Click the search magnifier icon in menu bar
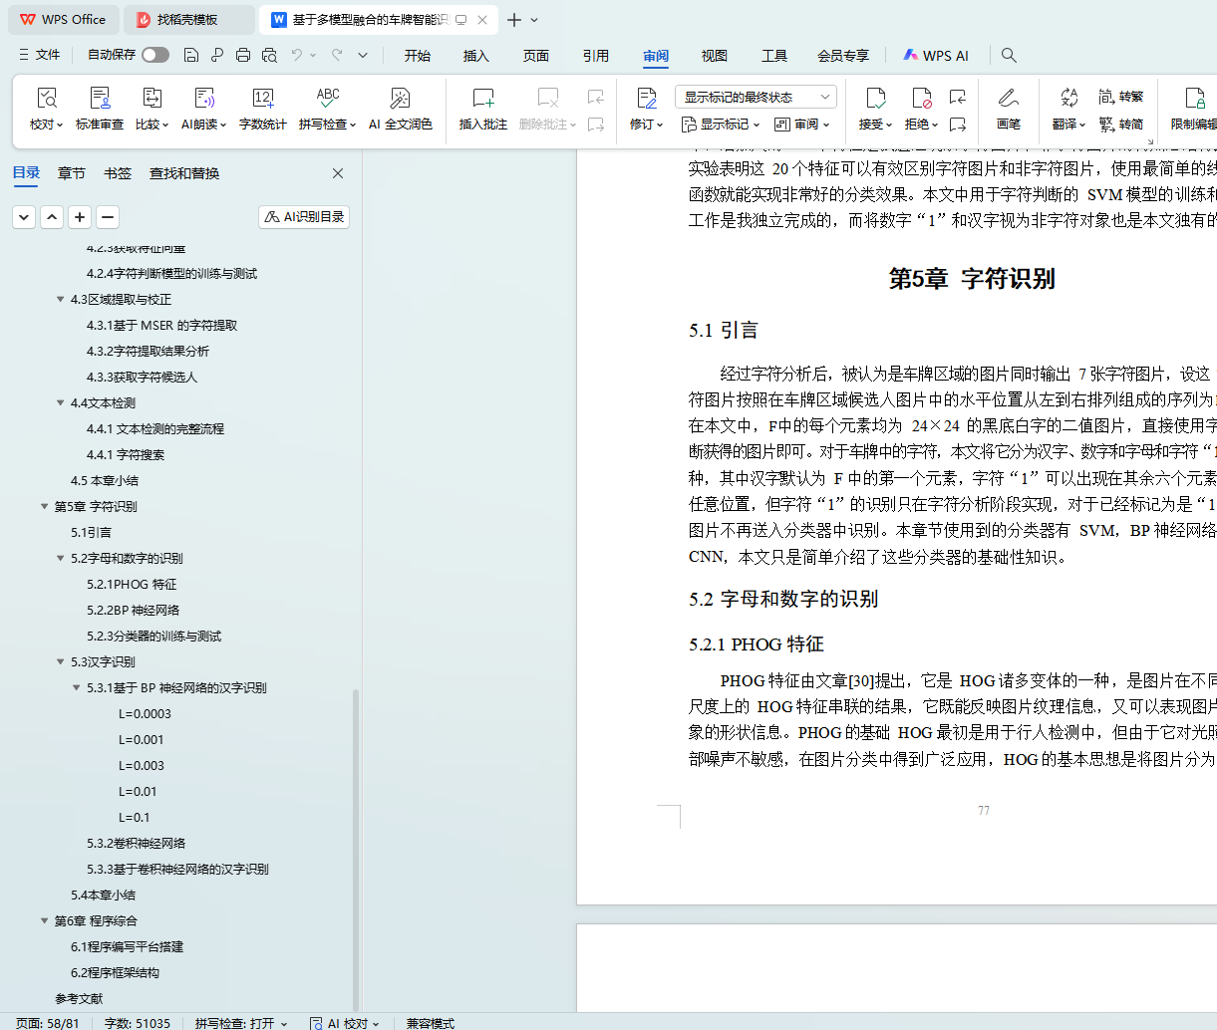 [x=1009, y=56]
